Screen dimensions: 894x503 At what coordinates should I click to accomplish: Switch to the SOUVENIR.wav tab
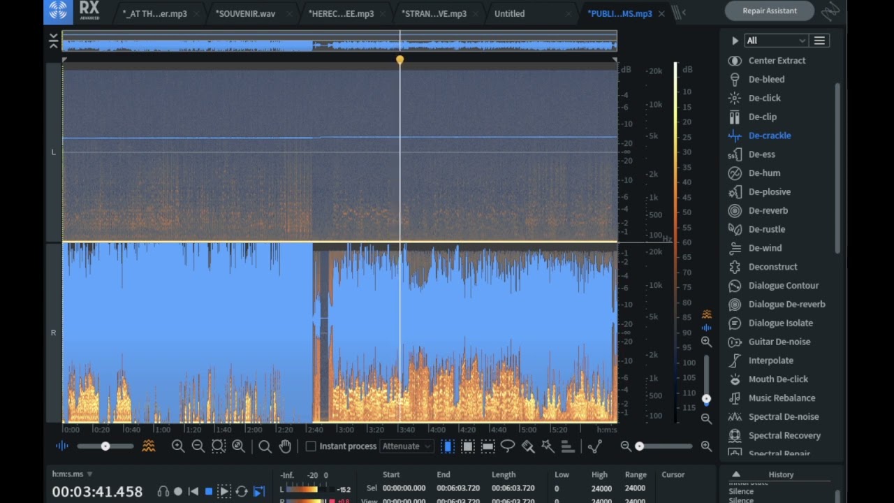pyautogui.click(x=245, y=13)
